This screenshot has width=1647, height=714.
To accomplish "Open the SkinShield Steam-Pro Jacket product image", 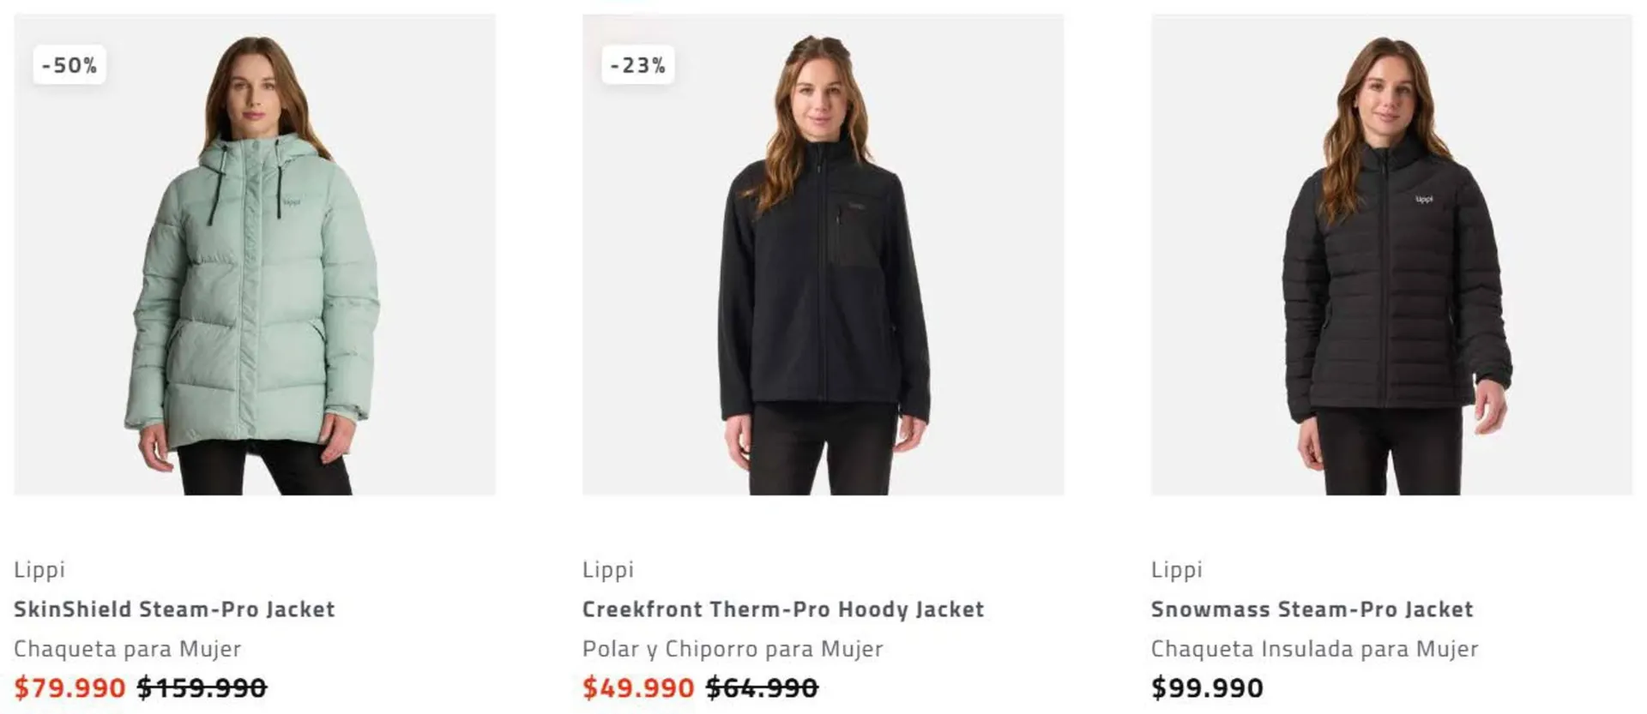I will pyautogui.click(x=255, y=255).
